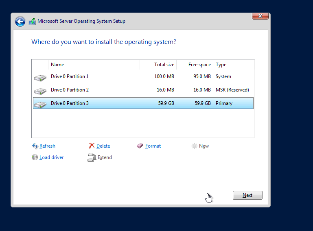
Task: Select Drive 0 Partition 2 row
Action: tap(143, 90)
